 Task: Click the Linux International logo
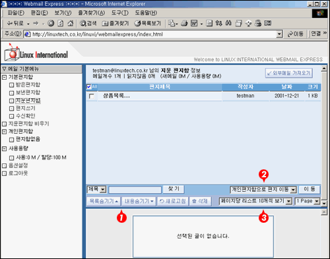pos(36,53)
